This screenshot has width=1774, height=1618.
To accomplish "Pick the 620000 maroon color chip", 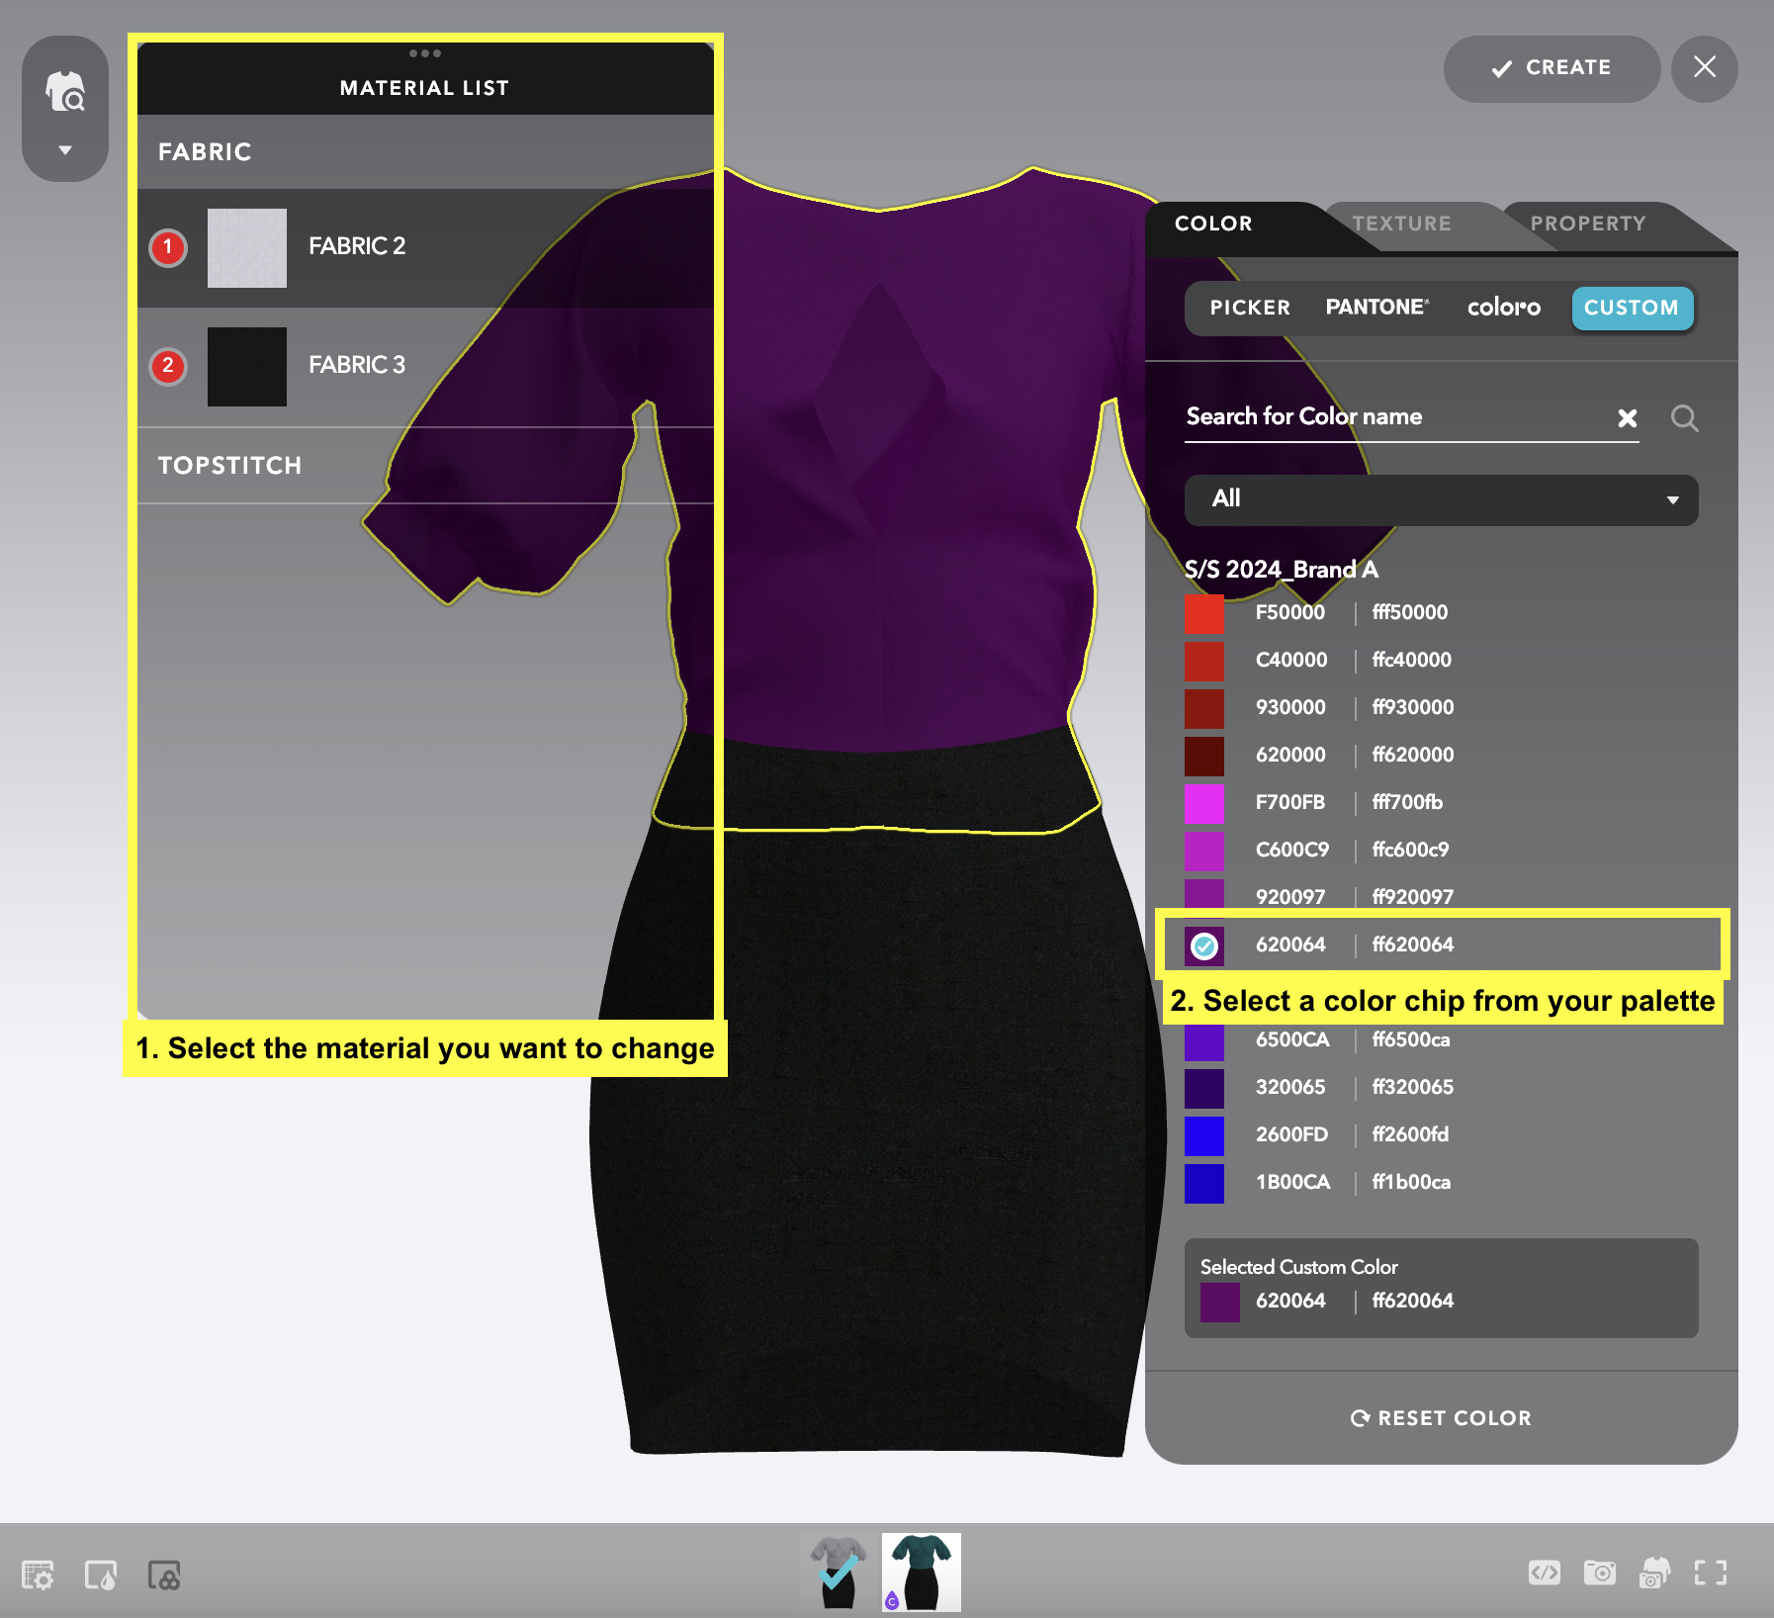I will pos(1203,756).
